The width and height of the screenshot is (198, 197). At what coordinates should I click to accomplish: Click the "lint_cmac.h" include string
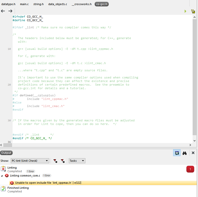[x=53, y=106]
